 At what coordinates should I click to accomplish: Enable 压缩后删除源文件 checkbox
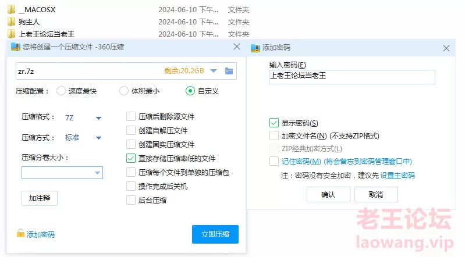coord(131,116)
